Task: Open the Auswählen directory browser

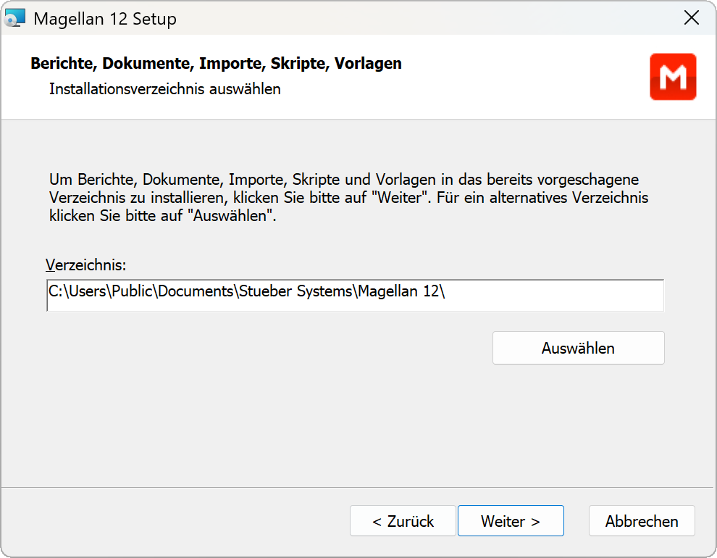Action: click(x=578, y=348)
